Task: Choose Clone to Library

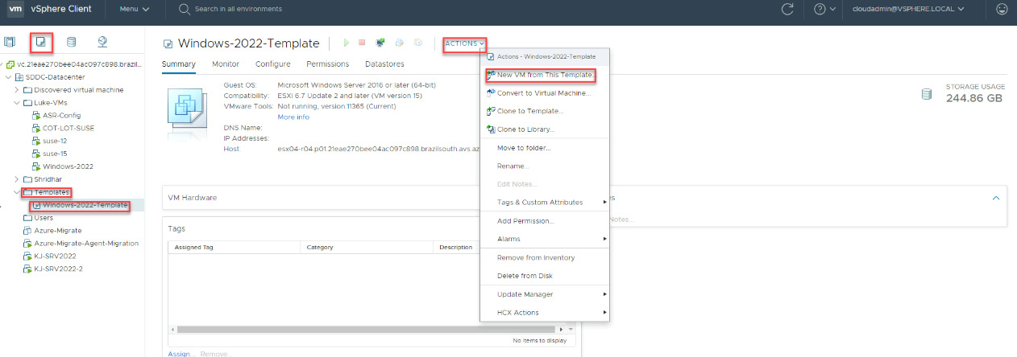Action: (545, 129)
